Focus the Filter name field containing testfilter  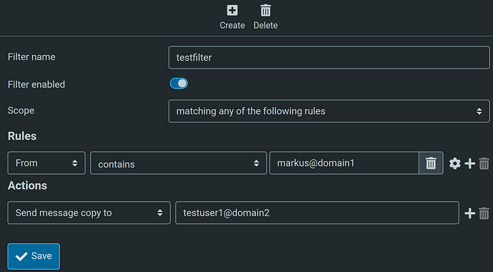click(x=329, y=58)
